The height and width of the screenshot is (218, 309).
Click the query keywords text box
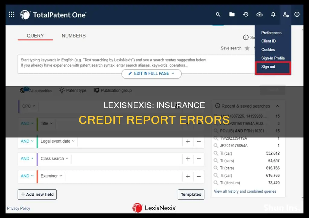[x=136, y=64]
